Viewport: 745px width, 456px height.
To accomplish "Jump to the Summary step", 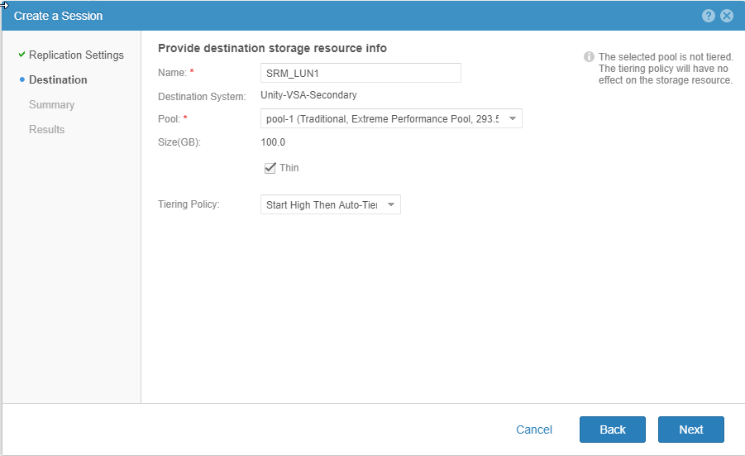I will click(51, 105).
